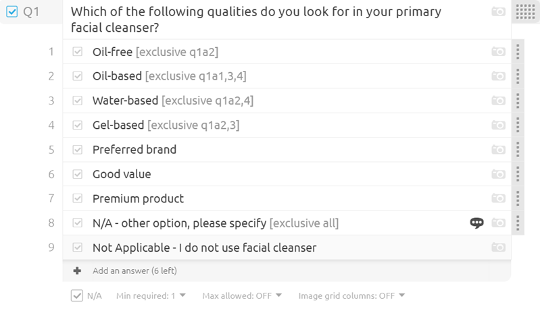Toggle the checkbox for Water-based answer
The image size is (540, 311).
tap(78, 101)
